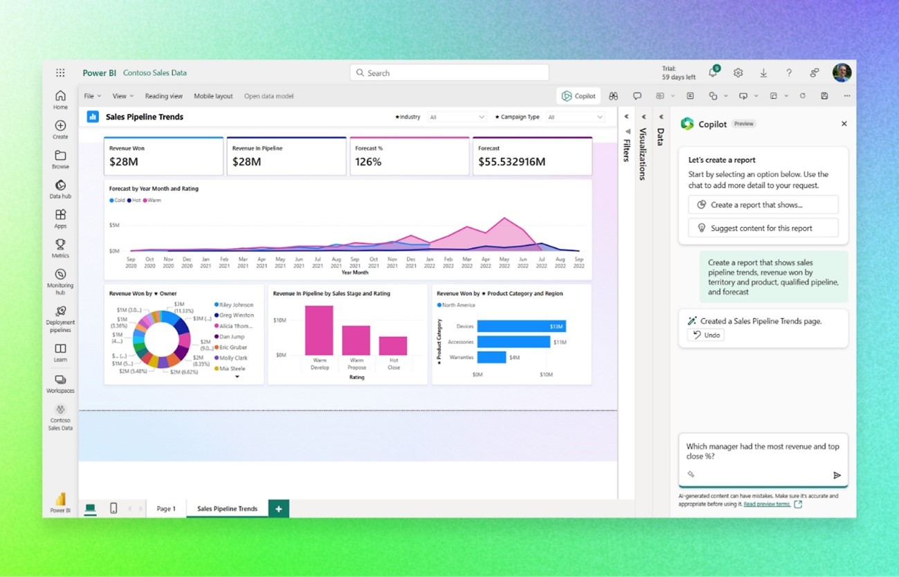Image resolution: width=899 pixels, height=577 pixels.
Task: Click the Warm Develop bar
Action: pyautogui.click(x=319, y=330)
